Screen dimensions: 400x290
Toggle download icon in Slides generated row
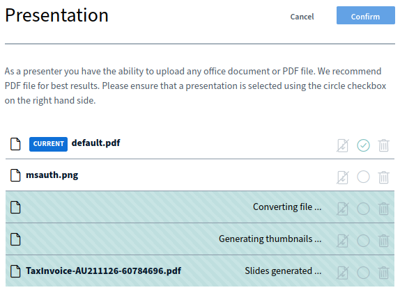pos(343,273)
